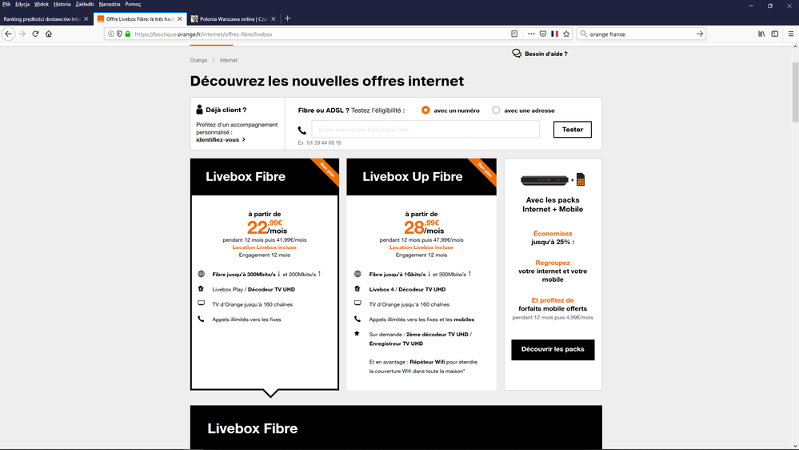Go to the Firefox home page

coord(49,34)
